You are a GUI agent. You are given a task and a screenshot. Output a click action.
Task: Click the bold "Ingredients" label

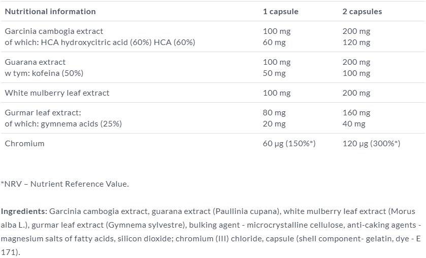pos(23,211)
